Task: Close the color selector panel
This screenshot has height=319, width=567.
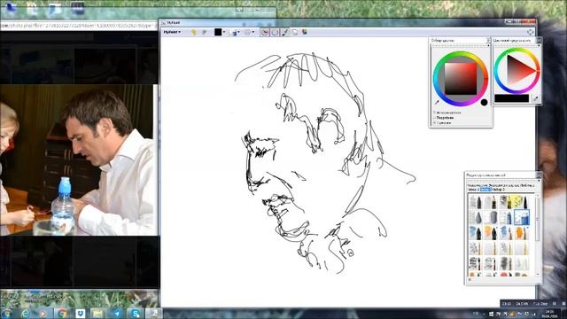Action: (x=488, y=40)
